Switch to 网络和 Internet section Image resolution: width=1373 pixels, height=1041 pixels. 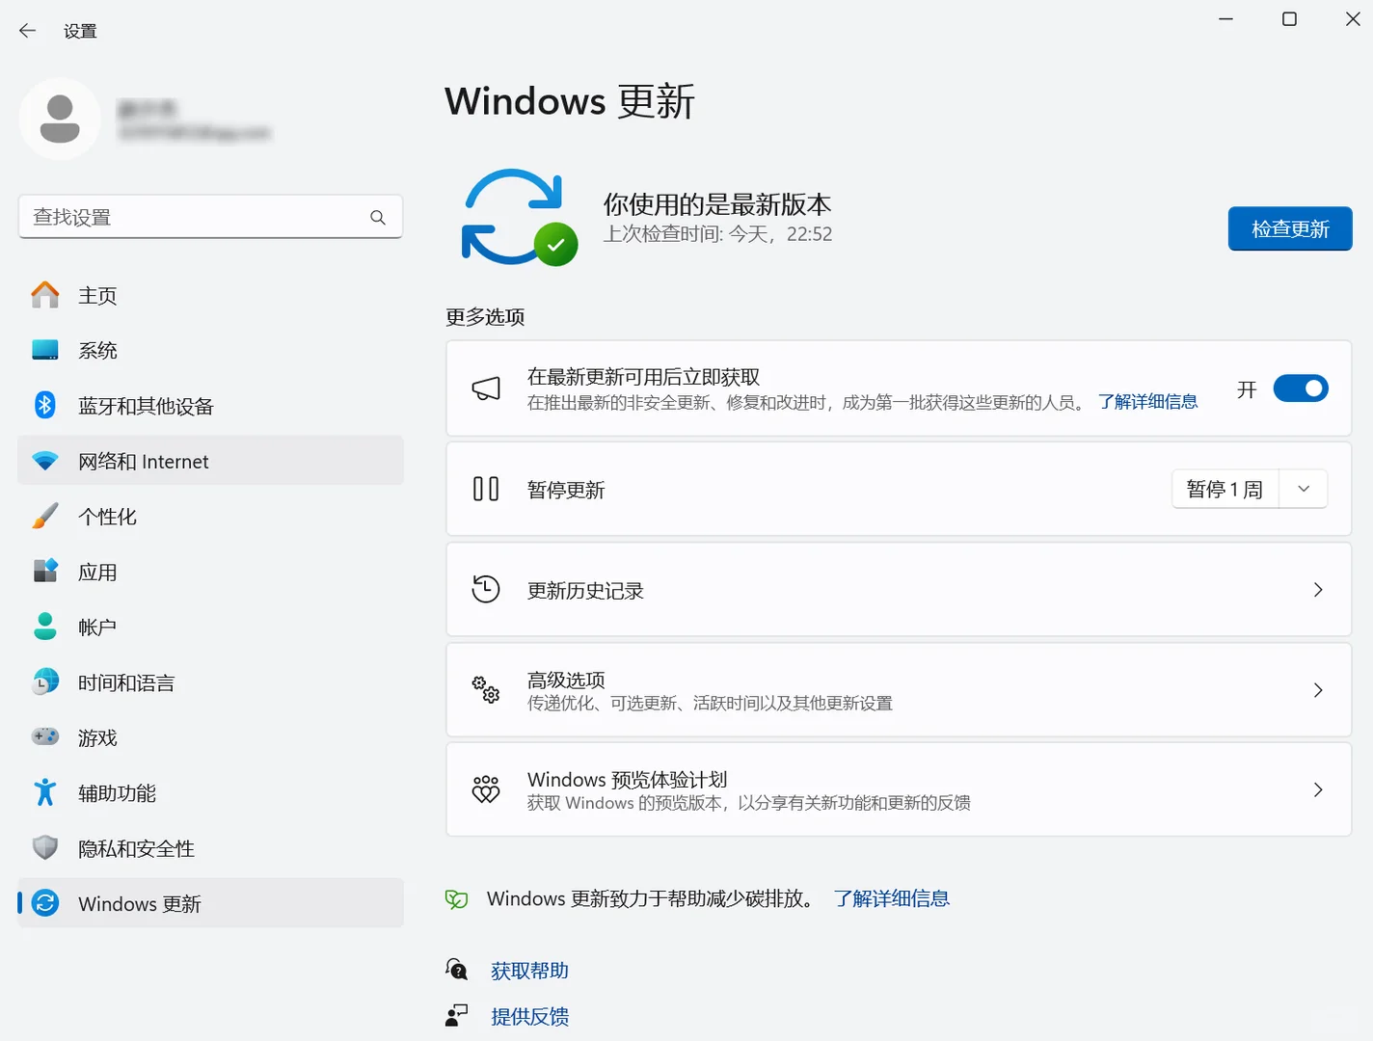pyautogui.click(x=145, y=461)
